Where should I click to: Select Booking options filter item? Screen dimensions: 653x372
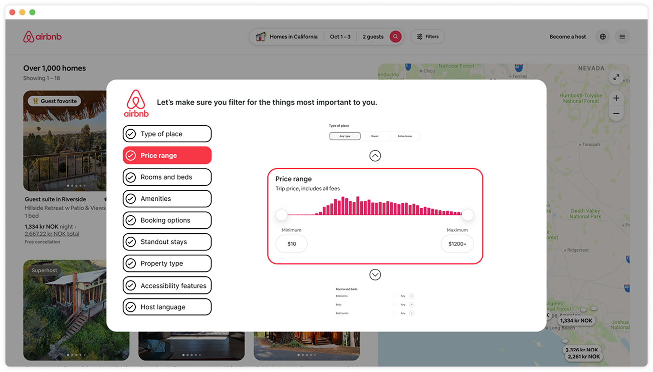(167, 220)
